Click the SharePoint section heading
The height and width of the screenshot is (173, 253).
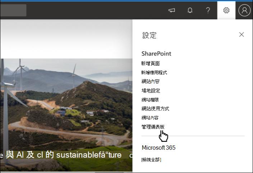pos(156,54)
